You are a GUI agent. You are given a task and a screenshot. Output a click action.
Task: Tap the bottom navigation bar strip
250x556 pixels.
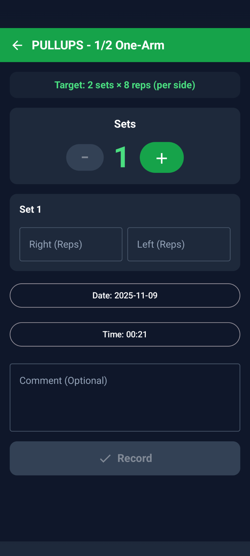pyautogui.click(x=125, y=548)
